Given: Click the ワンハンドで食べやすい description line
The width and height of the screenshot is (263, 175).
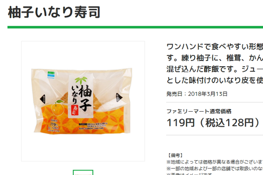Looking at the screenshot, I should click(x=215, y=47).
